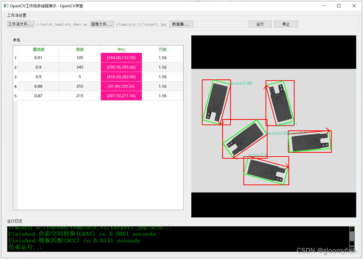363x259 pixels.
Task: Click the log scrollbar down arrow
Action: tap(352, 249)
